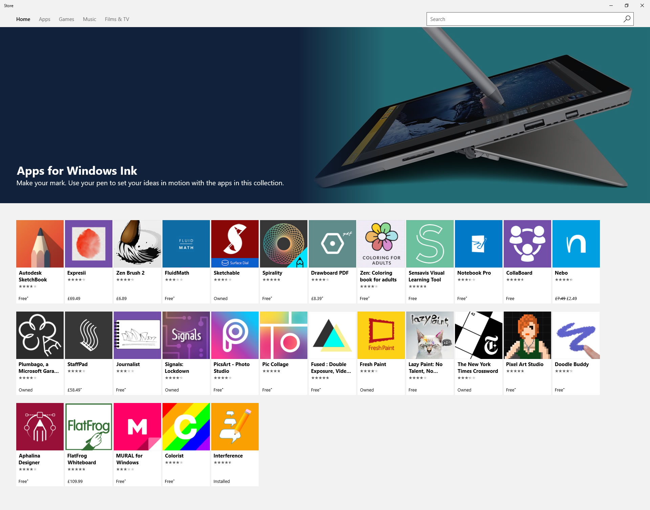Open the Fused Double Exposure icon
650x510 pixels.
(x=332, y=335)
